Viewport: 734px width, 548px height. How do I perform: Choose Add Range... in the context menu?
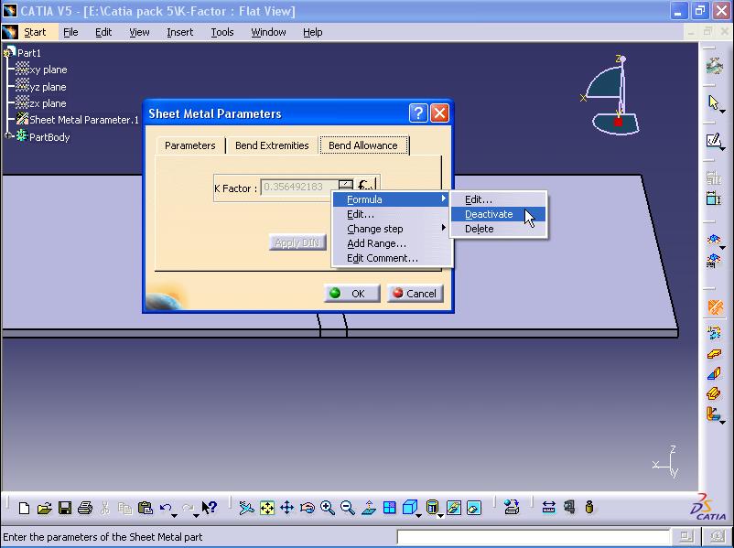392,243
